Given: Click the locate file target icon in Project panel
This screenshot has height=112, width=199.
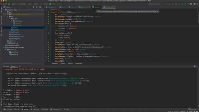Looking at the screenshot, I should pyautogui.click(x=33, y=7).
